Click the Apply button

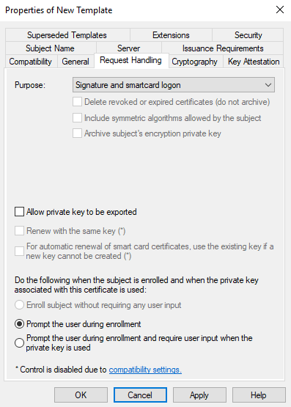coord(199,395)
